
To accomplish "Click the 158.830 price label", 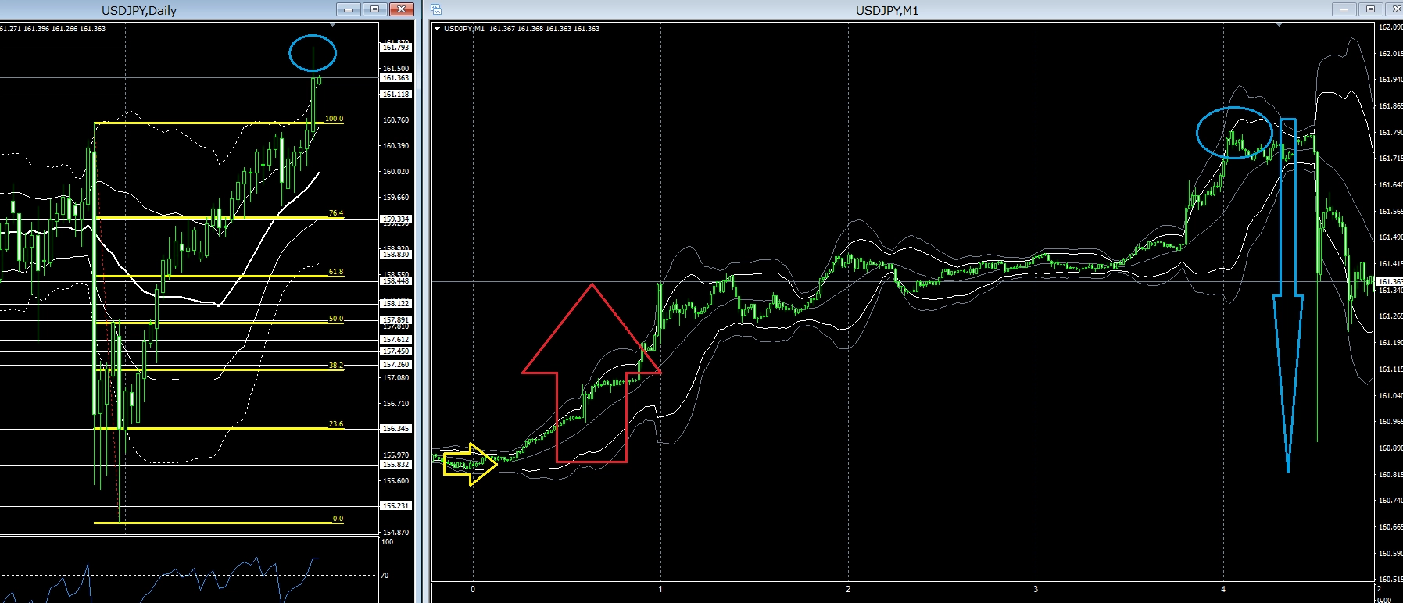I will click(396, 255).
